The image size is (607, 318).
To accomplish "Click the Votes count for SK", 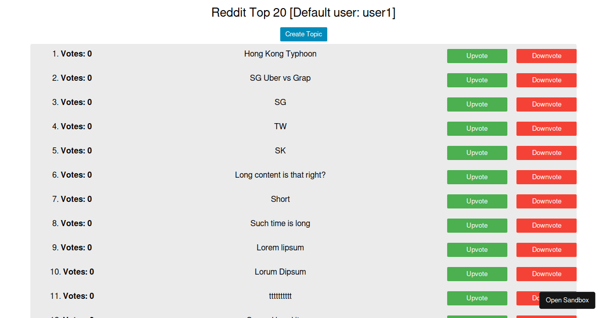I will coord(75,150).
